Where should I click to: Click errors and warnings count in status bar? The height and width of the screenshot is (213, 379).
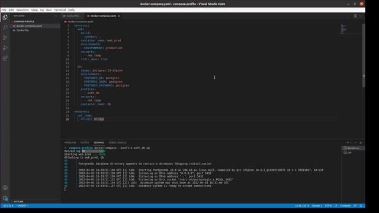point(8,206)
